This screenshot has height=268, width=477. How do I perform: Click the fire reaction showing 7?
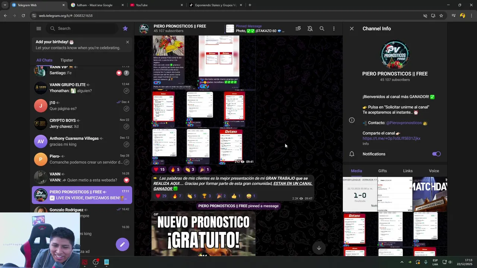click(177, 196)
